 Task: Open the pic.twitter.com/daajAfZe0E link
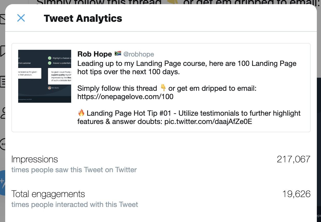click(x=208, y=121)
